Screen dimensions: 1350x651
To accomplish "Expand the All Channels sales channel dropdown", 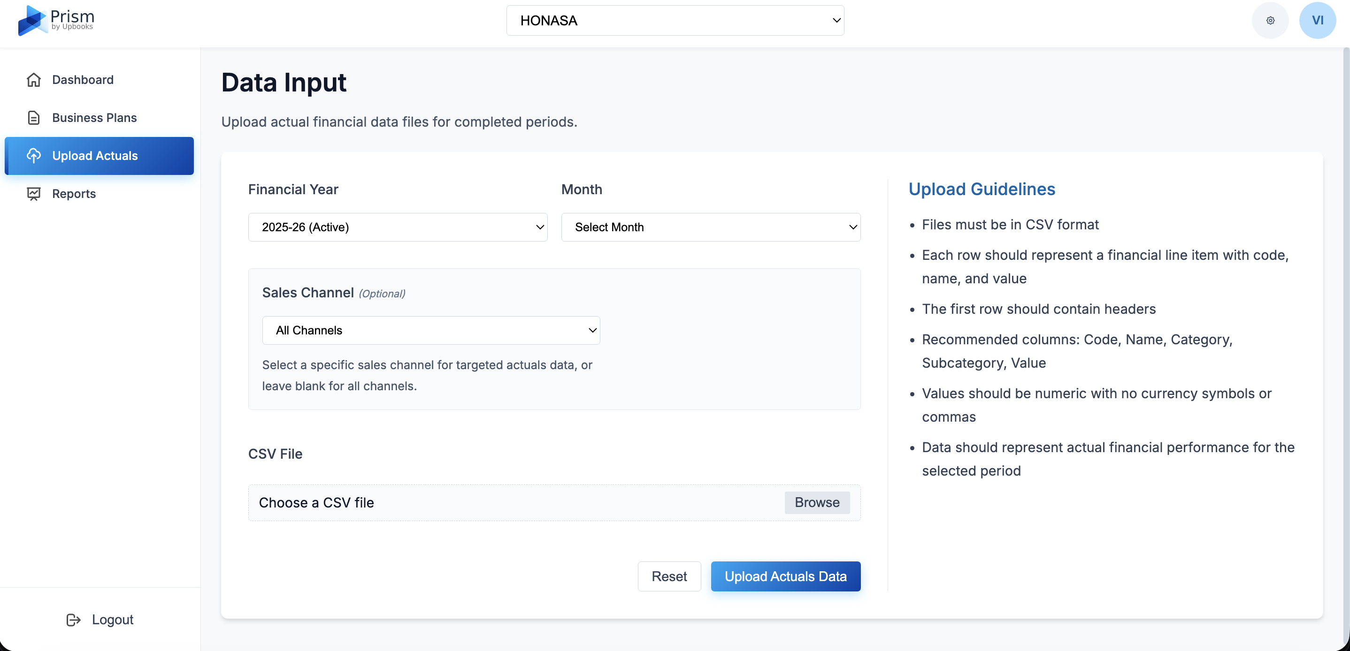I will point(431,331).
